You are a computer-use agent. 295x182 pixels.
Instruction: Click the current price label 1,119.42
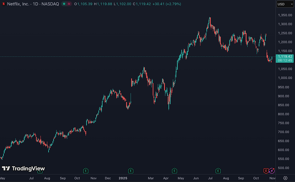(x=285, y=58)
